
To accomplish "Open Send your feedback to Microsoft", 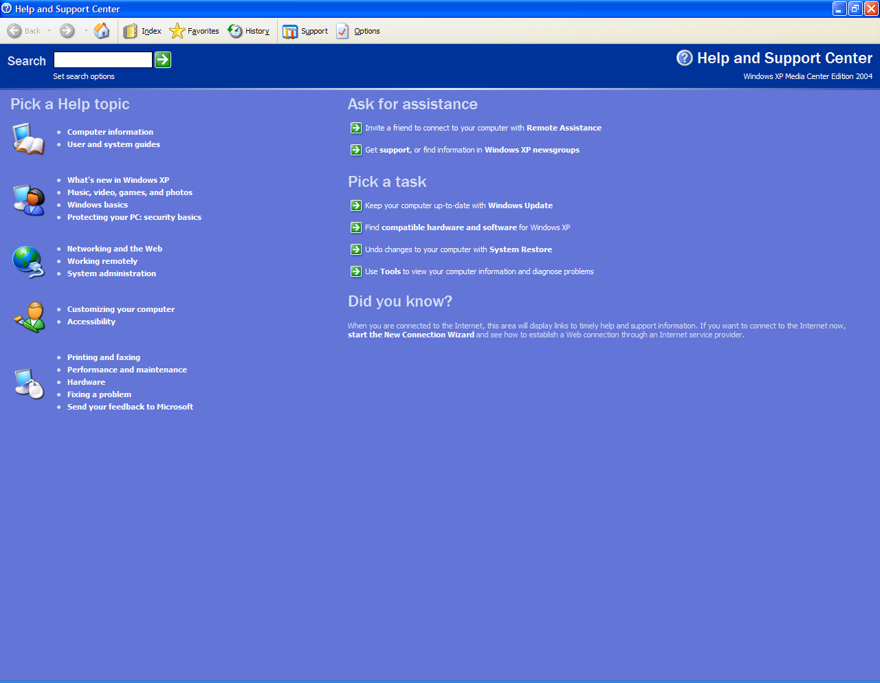I will click(x=130, y=407).
